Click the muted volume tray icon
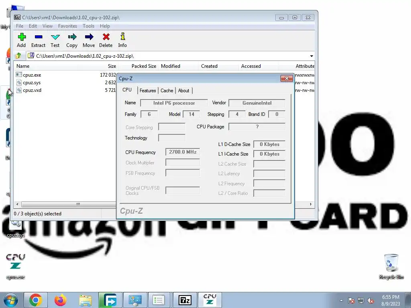This screenshot has width=411, height=308. coord(370,300)
